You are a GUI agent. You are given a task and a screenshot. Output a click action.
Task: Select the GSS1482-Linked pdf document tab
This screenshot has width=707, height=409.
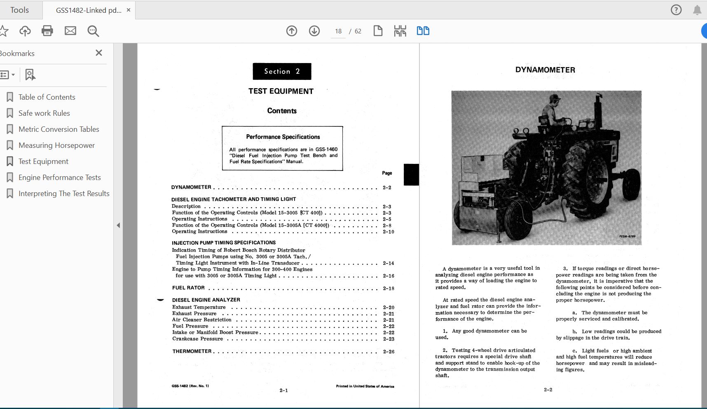(x=88, y=10)
